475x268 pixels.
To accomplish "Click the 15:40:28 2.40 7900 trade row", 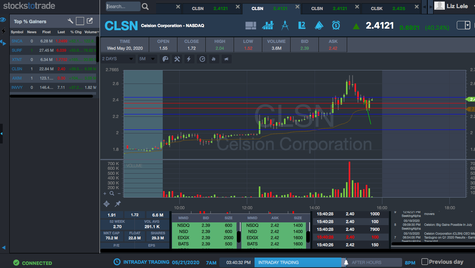I will point(351,229).
